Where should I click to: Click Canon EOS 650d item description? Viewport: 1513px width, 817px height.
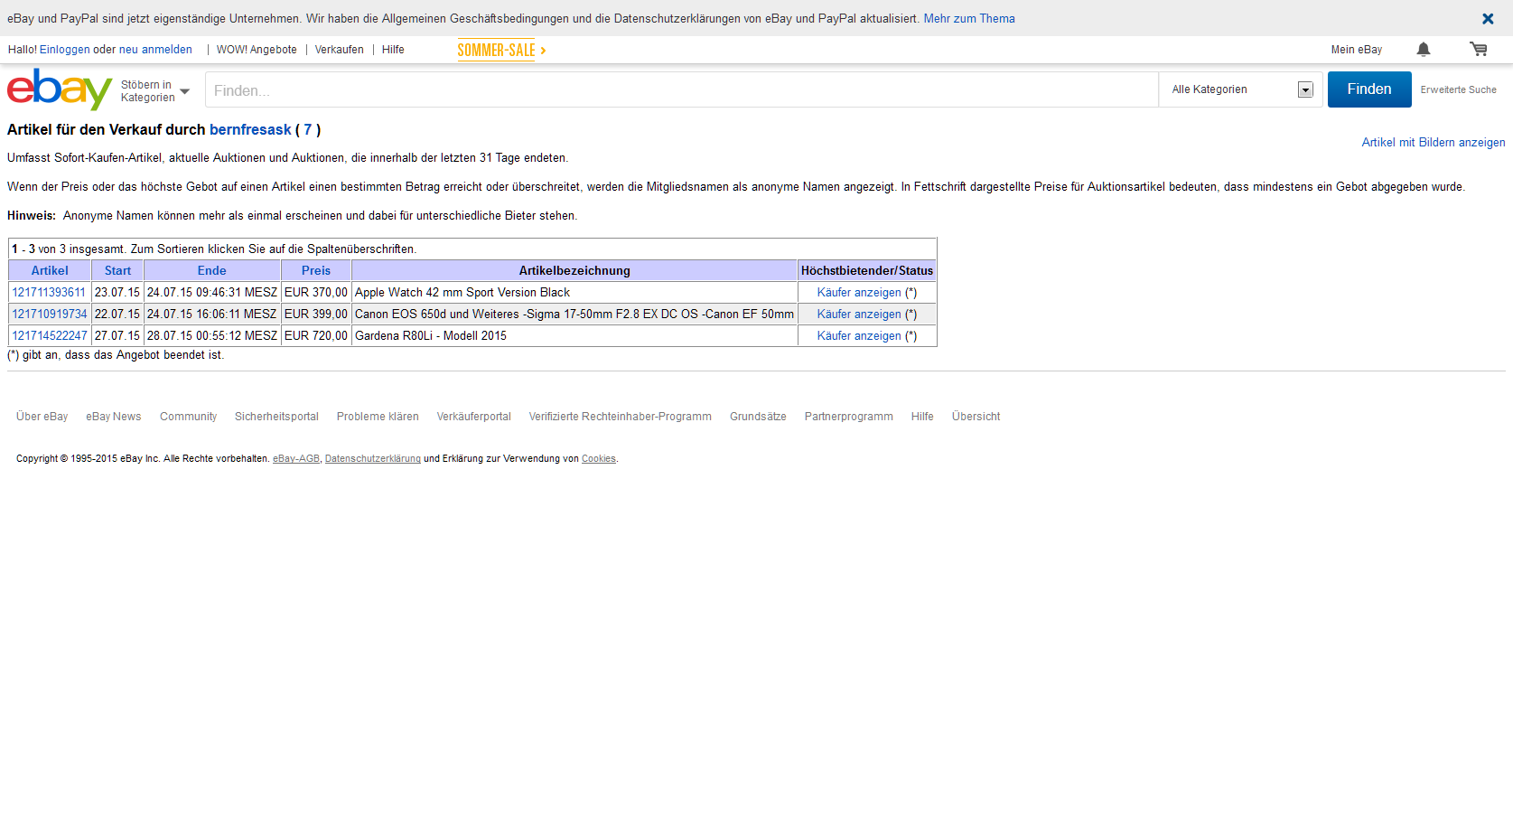point(574,314)
